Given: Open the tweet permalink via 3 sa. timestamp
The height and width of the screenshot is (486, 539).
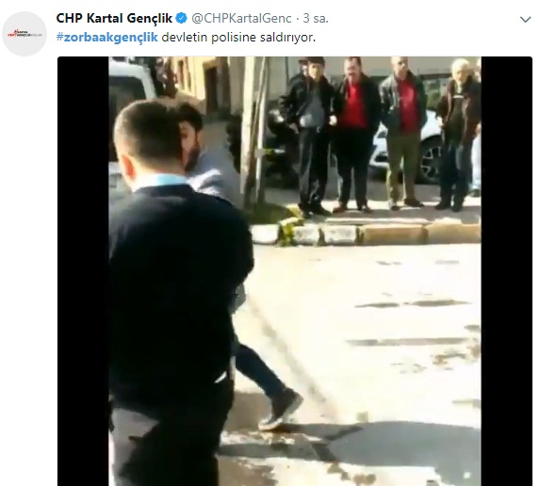Looking at the screenshot, I should 316,18.
